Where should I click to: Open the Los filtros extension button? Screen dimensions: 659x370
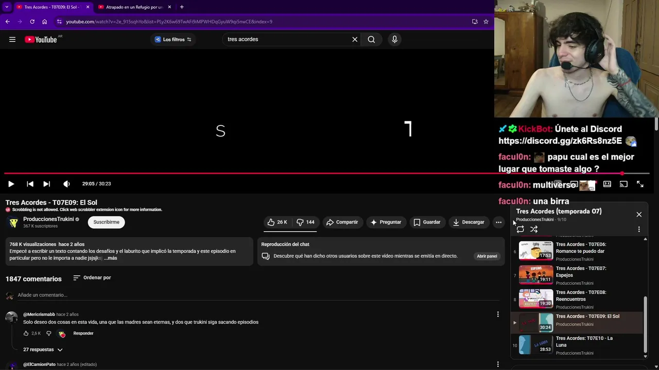pyautogui.click(x=173, y=40)
